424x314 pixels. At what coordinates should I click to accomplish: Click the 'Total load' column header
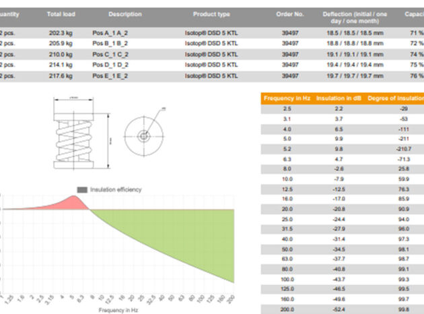[61, 14]
